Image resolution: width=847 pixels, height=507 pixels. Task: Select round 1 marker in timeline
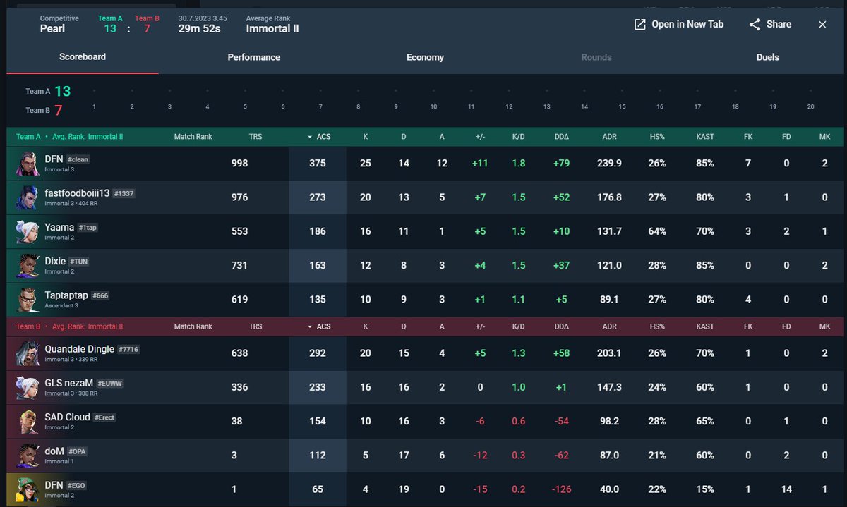pos(94,106)
